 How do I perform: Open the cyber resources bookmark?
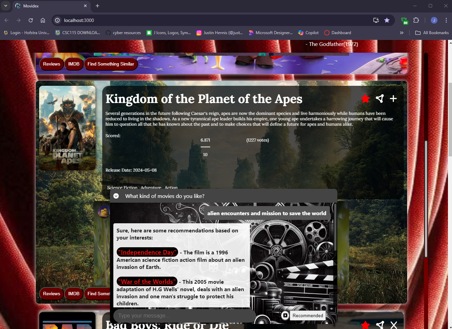pos(123,33)
